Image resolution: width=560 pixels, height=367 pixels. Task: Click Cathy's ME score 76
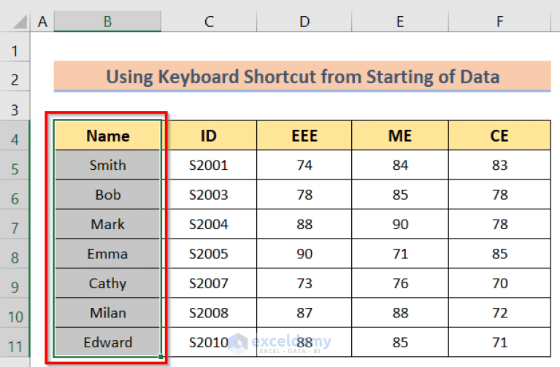point(400,284)
